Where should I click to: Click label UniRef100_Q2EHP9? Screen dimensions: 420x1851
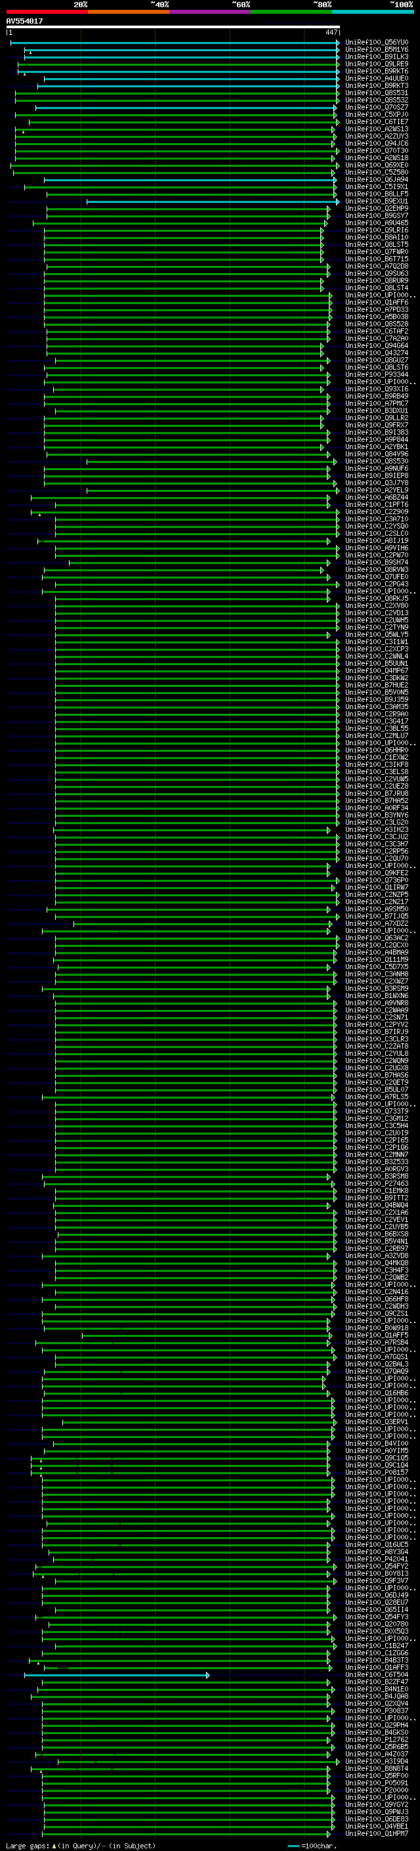(377, 208)
